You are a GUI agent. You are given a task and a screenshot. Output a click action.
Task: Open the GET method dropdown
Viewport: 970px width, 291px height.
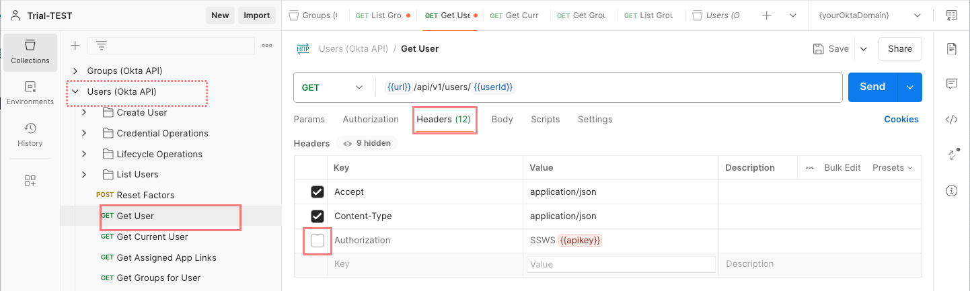333,87
